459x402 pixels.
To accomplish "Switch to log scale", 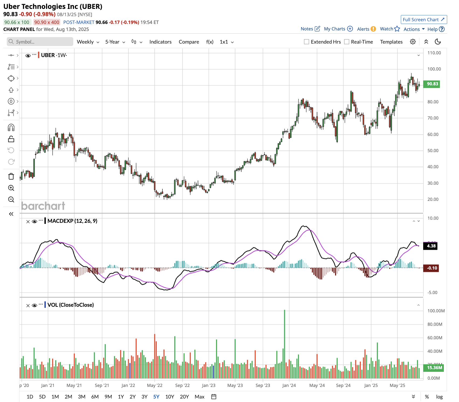I will [439, 397].
